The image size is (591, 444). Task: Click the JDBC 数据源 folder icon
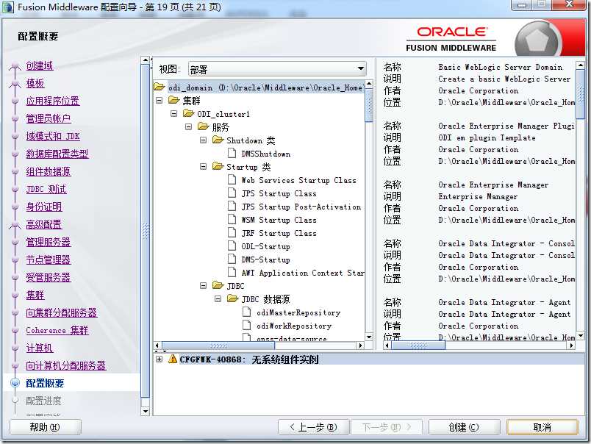click(232, 299)
